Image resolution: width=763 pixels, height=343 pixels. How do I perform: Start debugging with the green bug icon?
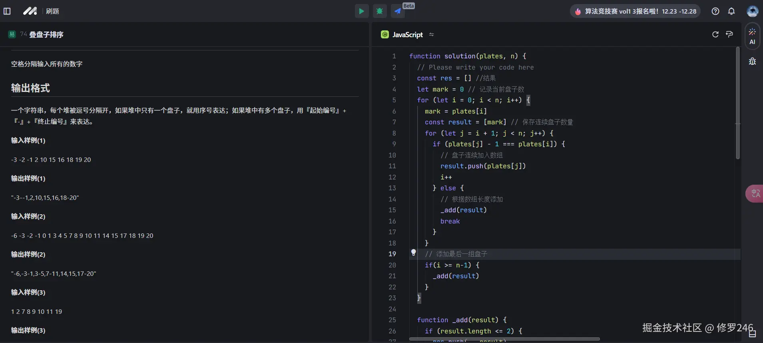(379, 11)
